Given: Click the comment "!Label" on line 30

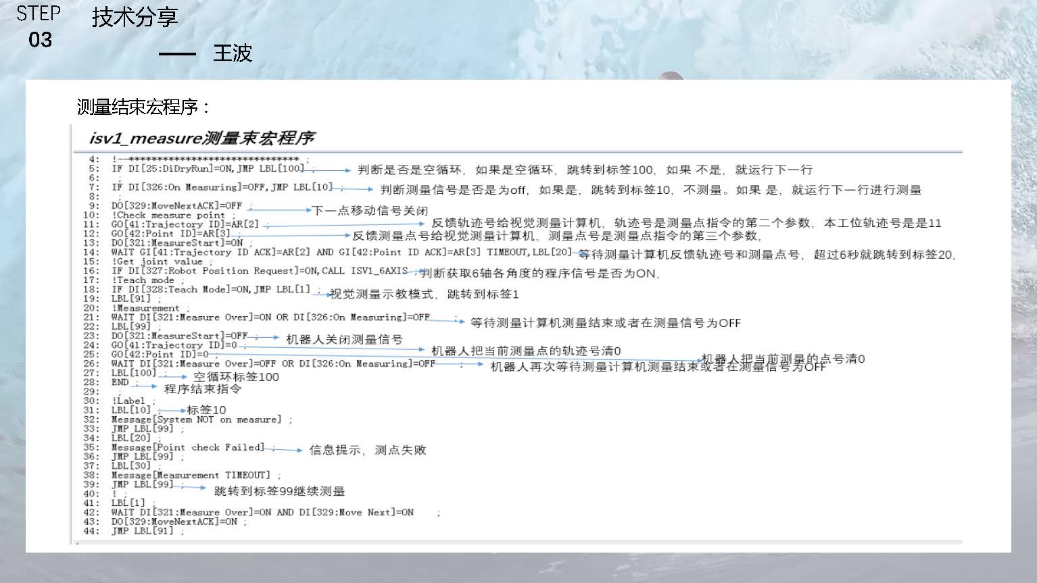Looking at the screenshot, I should click(128, 401).
